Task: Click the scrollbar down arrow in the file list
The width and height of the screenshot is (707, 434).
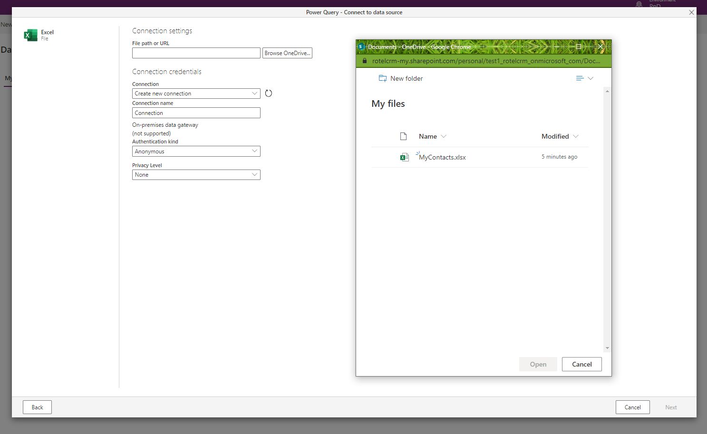Action: tap(607, 348)
